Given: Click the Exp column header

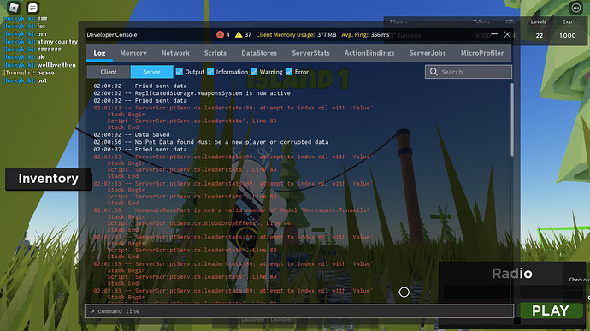Looking at the screenshot, I should [567, 22].
